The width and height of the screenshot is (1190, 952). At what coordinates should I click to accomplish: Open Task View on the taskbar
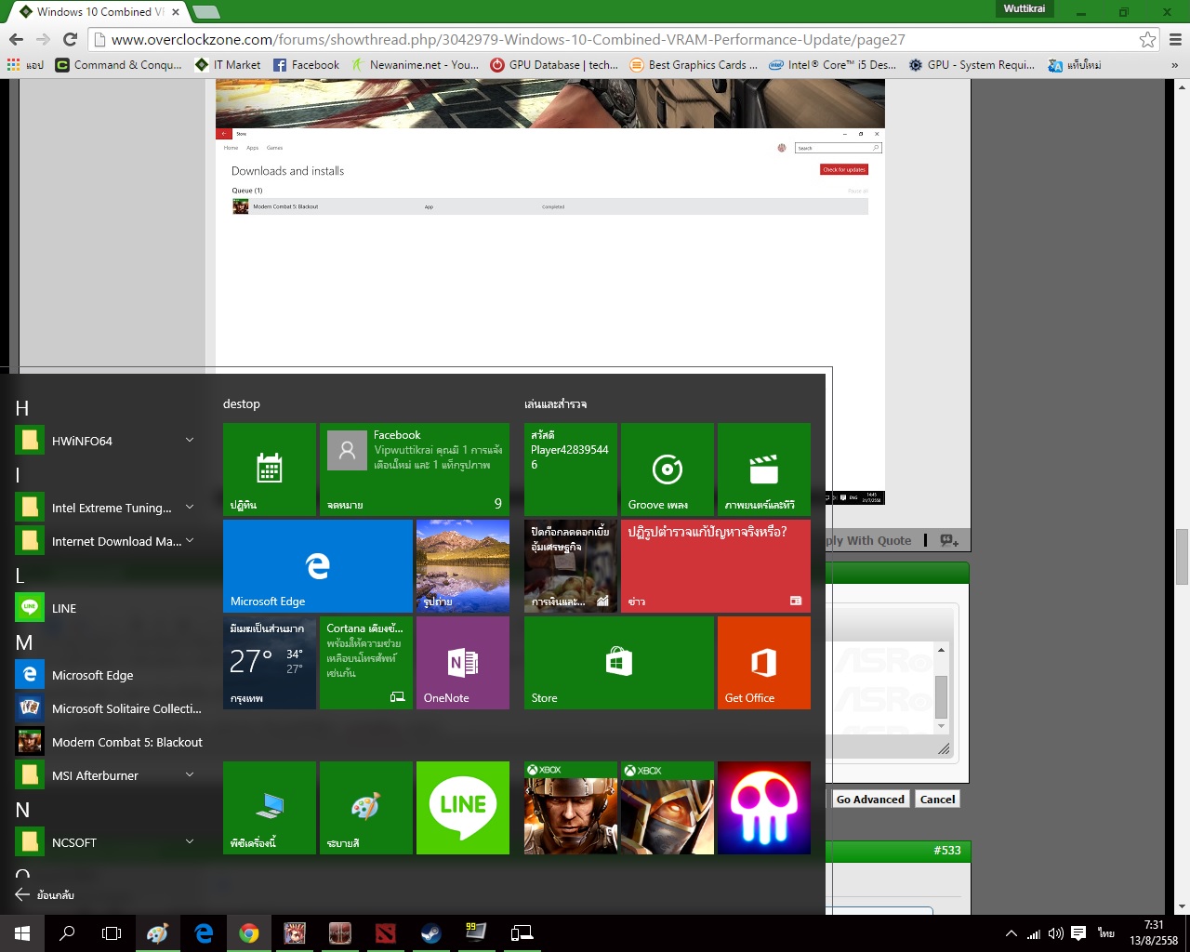(x=112, y=933)
